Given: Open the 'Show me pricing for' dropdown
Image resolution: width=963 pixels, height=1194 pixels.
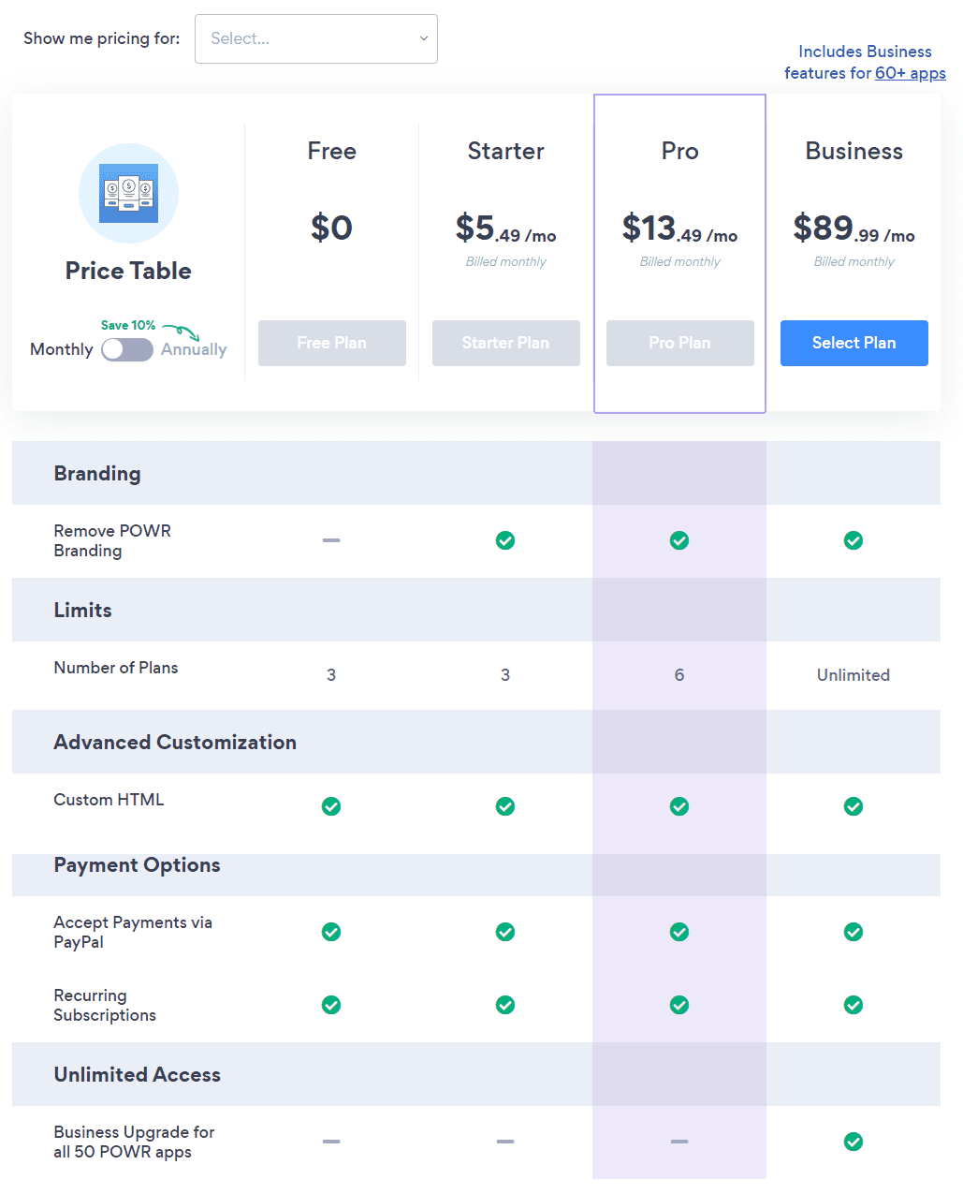Looking at the screenshot, I should pos(315,38).
